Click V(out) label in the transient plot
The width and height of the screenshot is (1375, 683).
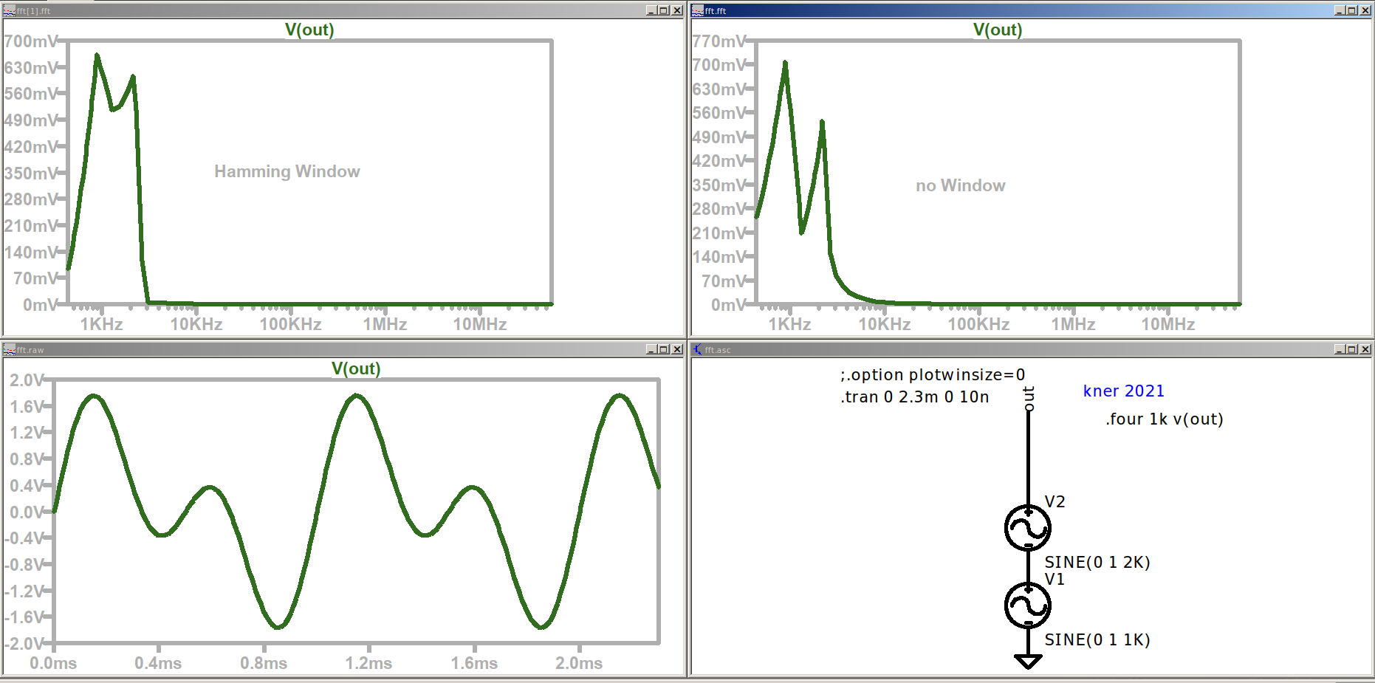356,368
